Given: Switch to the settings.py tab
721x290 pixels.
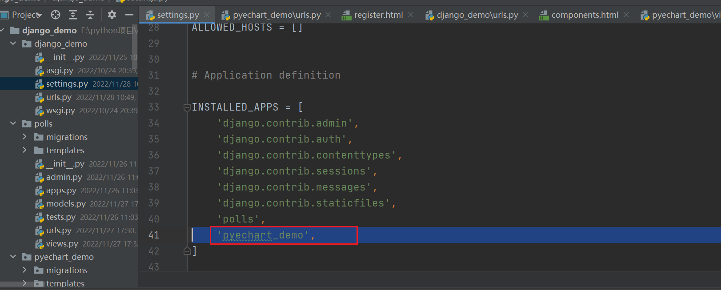Looking at the screenshot, I should coord(178,15).
